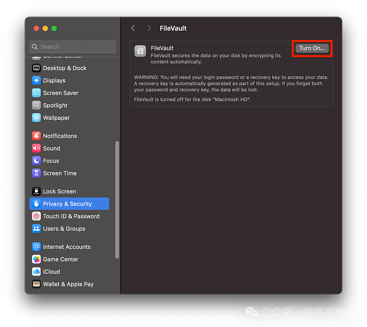Open iCloud text in sidebar
Image resolution: width=367 pixels, height=327 pixels.
click(x=51, y=272)
